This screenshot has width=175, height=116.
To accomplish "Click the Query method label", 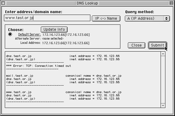I will 140,12.
